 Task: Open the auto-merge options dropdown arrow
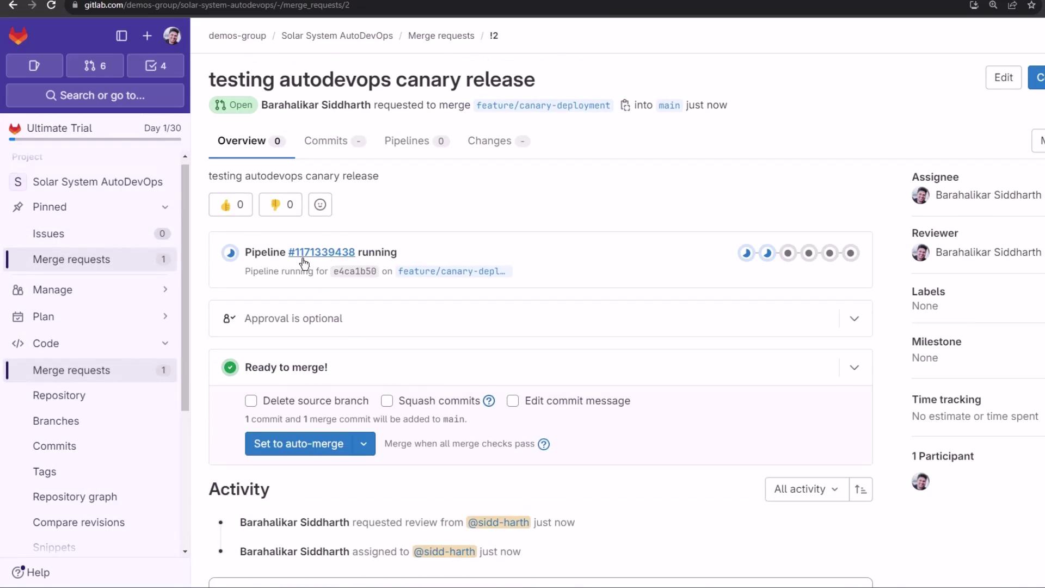coord(364,444)
